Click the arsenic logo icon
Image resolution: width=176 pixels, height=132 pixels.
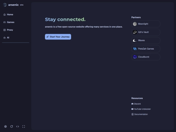click(5, 5)
